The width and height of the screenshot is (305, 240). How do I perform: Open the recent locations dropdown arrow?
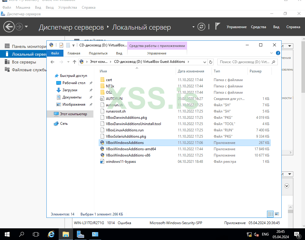coord(68,62)
